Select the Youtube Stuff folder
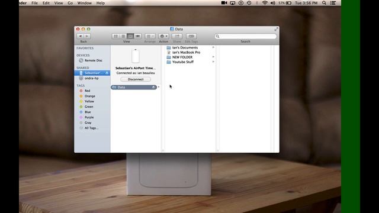This screenshot has width=379, height=213. click(x=183, y=62)
